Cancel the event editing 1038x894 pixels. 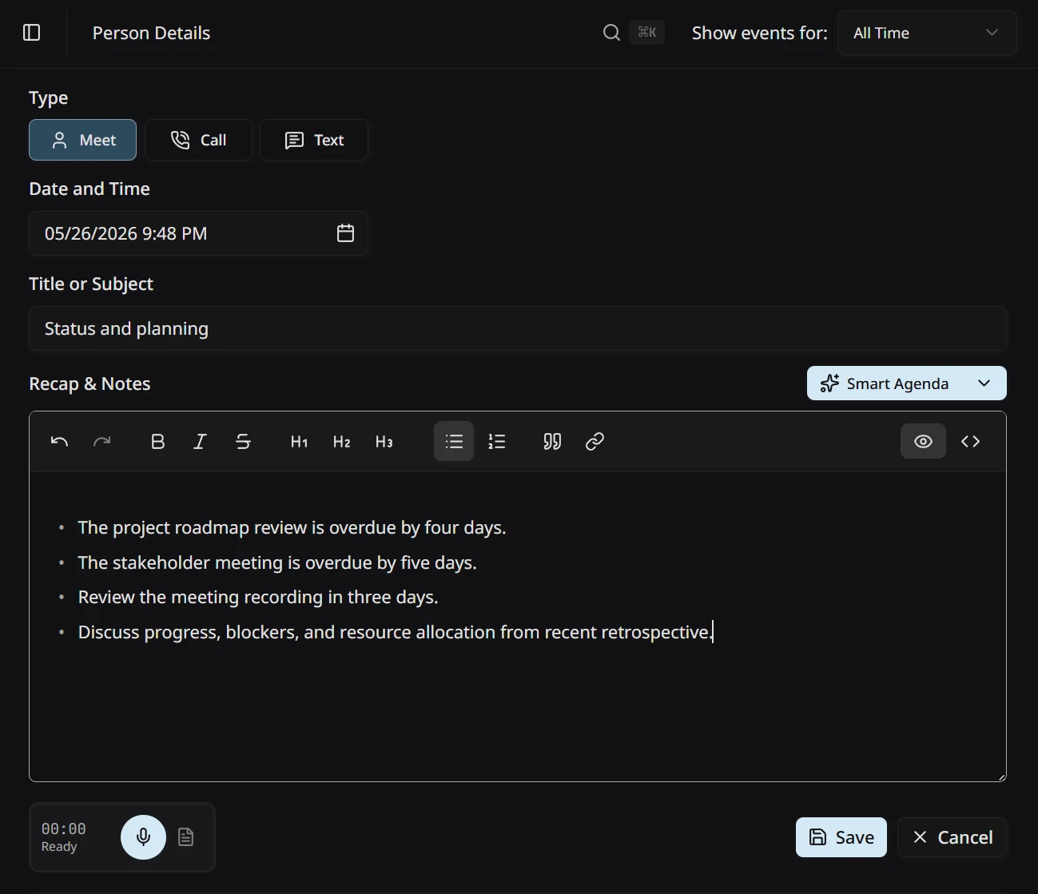pyautogui.click(x=952, y=837)
